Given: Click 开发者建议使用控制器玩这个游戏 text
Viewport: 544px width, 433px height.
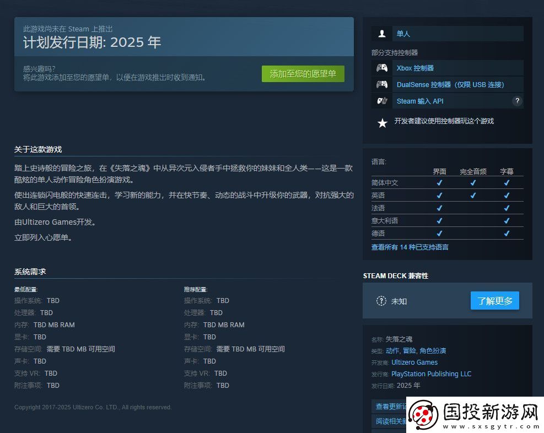Looking at the screenshot, I should coord(444,121).
